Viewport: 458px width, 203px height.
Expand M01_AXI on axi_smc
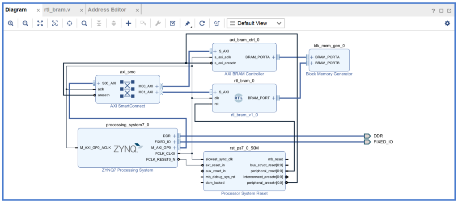(157, 92)
